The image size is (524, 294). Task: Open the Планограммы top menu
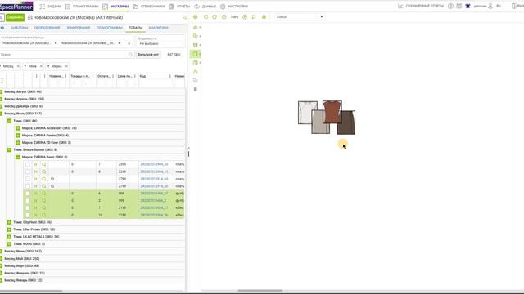tap(82, 7)
